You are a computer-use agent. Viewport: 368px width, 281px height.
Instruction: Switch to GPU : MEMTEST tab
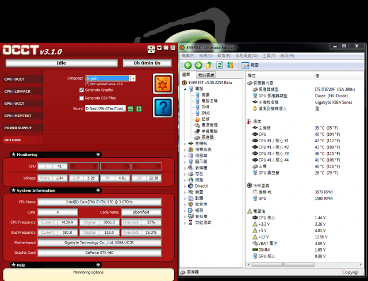[x=22, y=116]
